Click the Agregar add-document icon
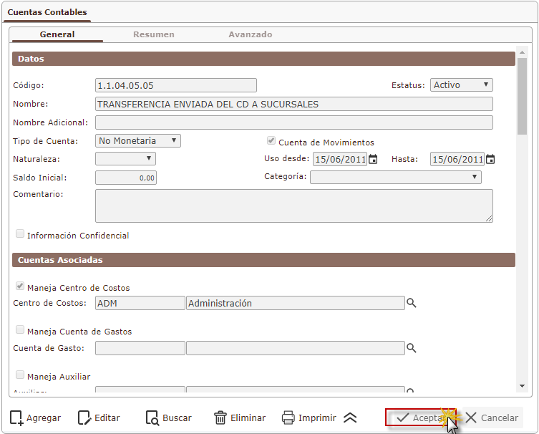This screenshot has height=434, width=539. pyautogui.click(x=16, y=418)
